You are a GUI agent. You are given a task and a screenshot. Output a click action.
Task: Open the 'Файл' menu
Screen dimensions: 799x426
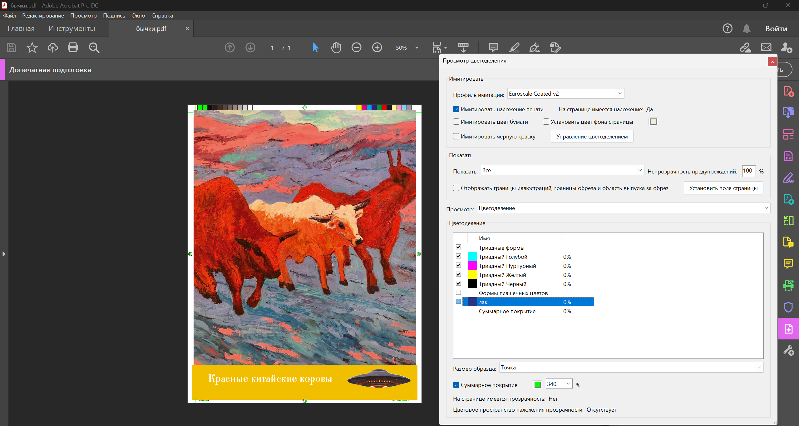tap(9, 15)
